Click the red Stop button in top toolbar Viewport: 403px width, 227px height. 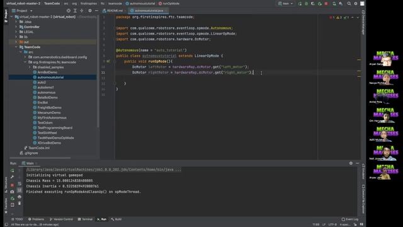click(326, 4)
